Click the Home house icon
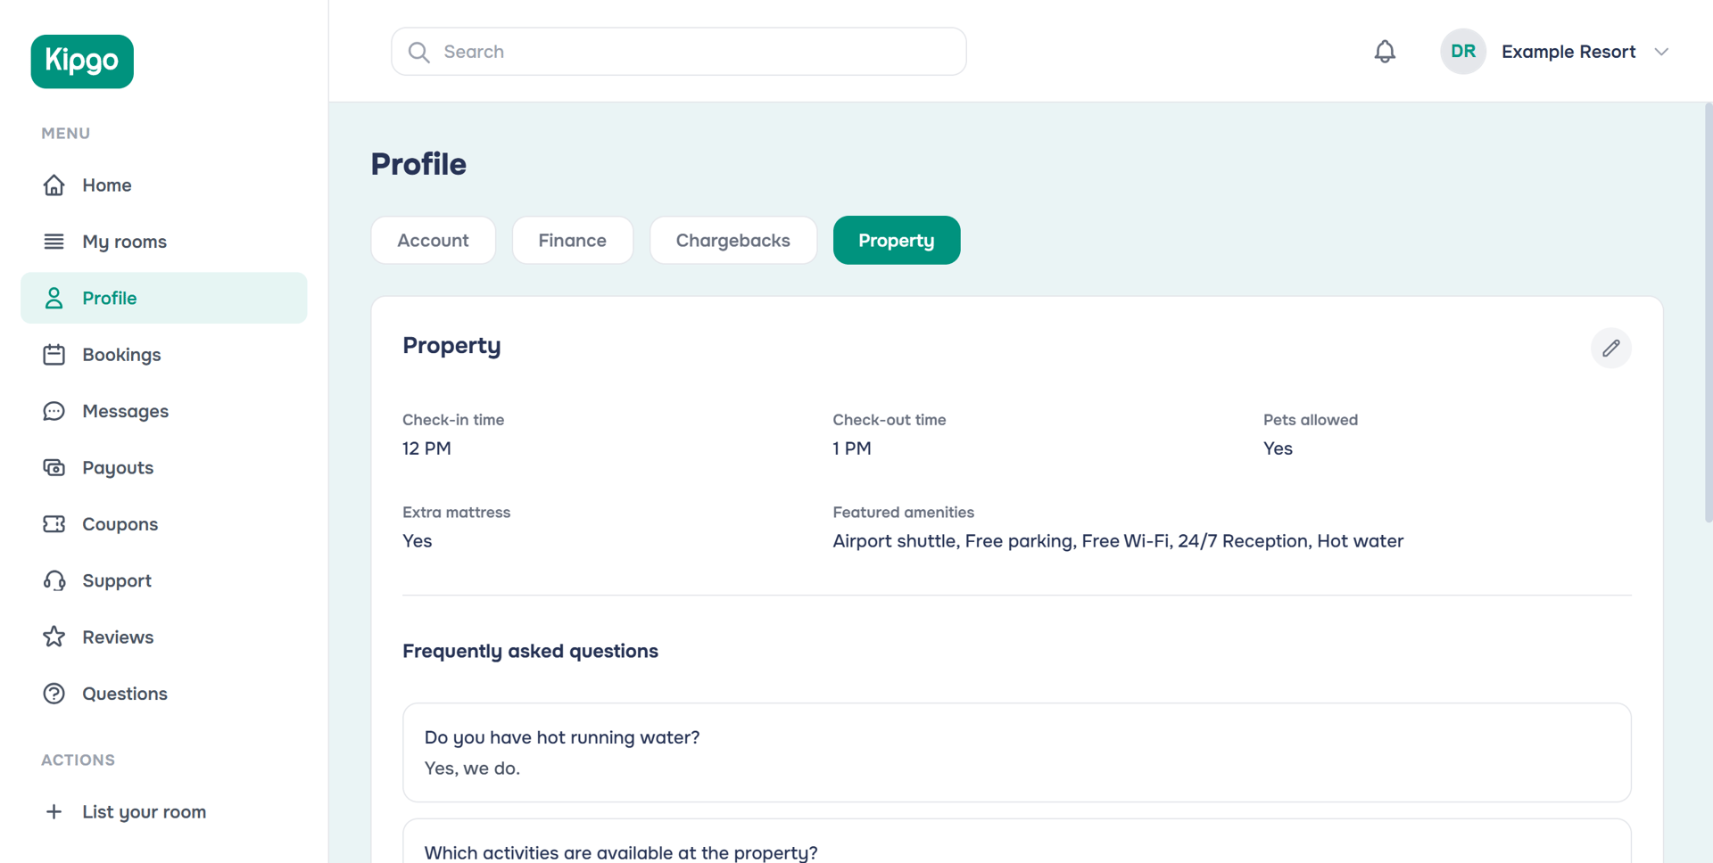 pos(54,185)
